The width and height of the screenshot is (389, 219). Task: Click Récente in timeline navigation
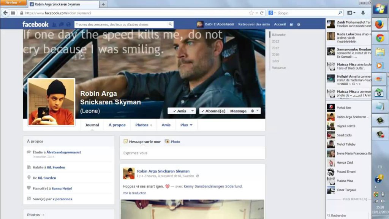(x=278, y=35)
